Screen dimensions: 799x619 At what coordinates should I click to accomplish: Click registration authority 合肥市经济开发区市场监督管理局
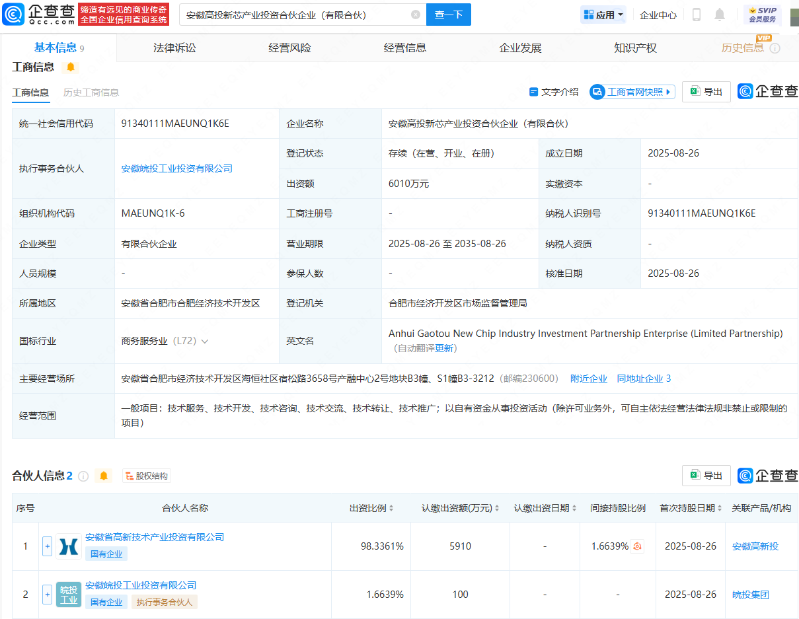pos(458,303)
